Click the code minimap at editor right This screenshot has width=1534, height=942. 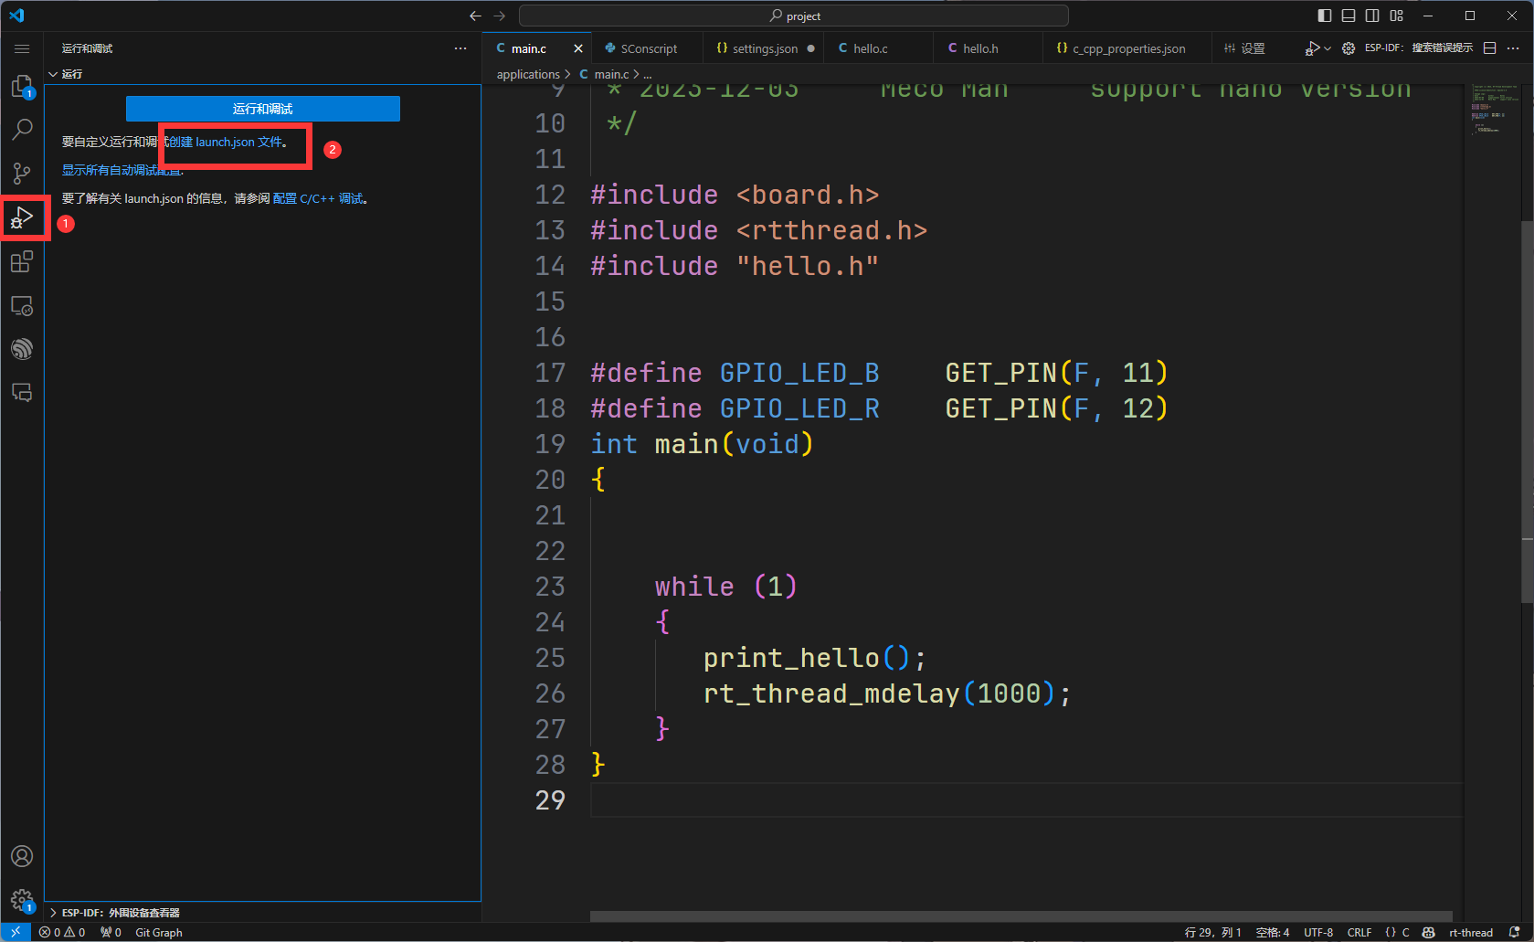(x=1492, y=110)
